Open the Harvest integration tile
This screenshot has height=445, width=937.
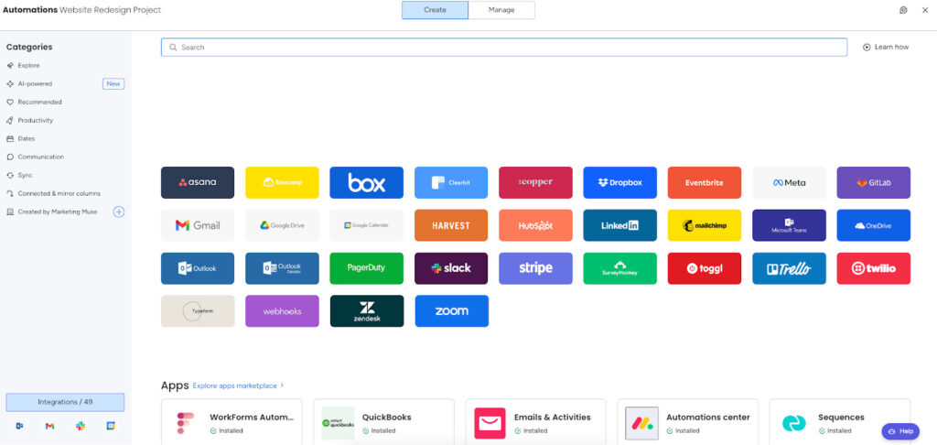pyautogui.click(x=451, y=225)
